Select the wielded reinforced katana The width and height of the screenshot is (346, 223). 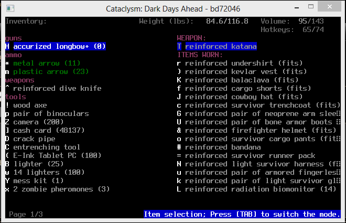217,46
